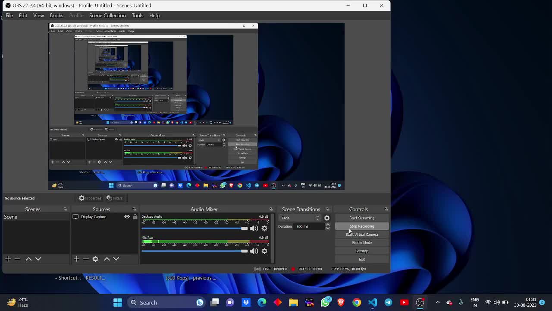Open the Edit menu
This screenshot has height=311, width=552.
coord(23,16)
